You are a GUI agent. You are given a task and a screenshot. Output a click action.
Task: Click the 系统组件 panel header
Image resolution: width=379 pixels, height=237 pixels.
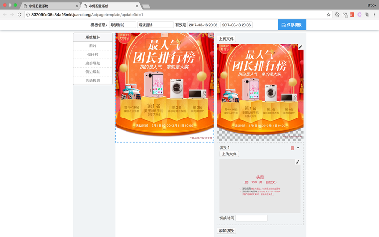93,37
